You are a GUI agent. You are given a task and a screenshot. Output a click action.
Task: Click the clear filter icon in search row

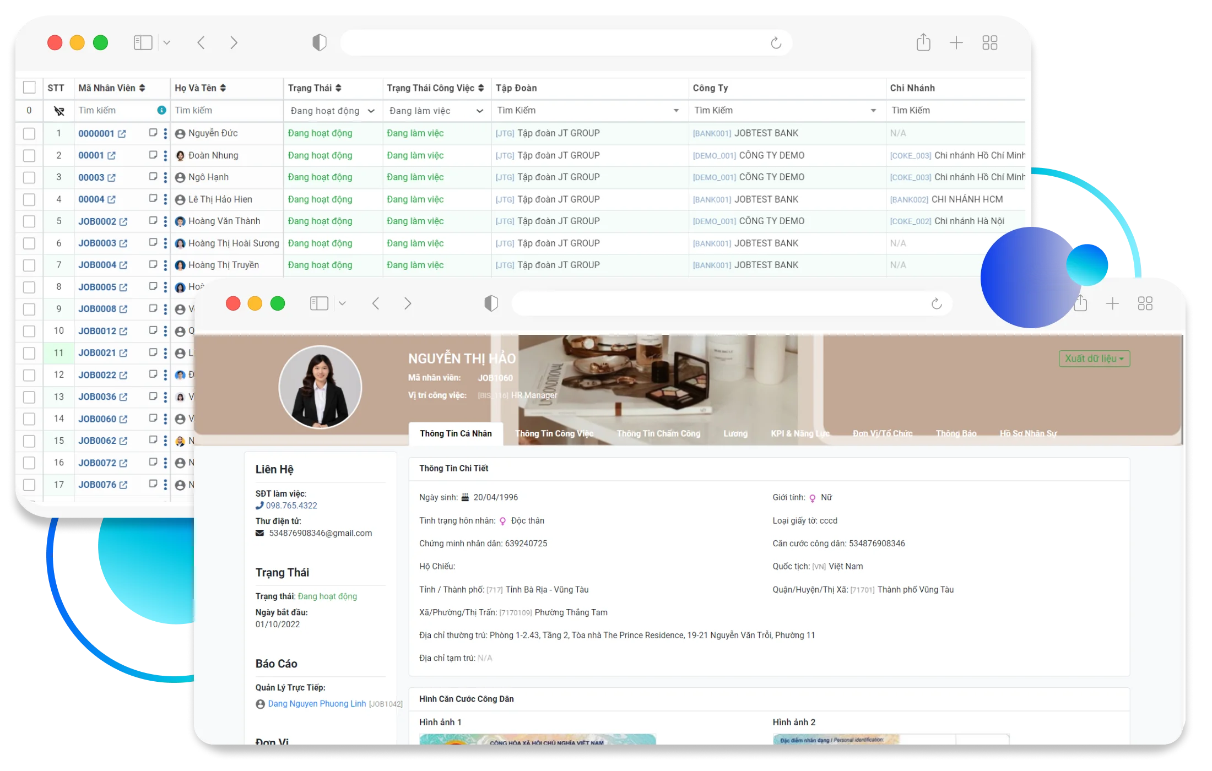click(x=59, y=111)
